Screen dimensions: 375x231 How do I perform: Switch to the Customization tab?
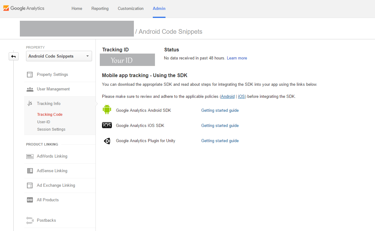pyautogui.click(x=130, y=9)
